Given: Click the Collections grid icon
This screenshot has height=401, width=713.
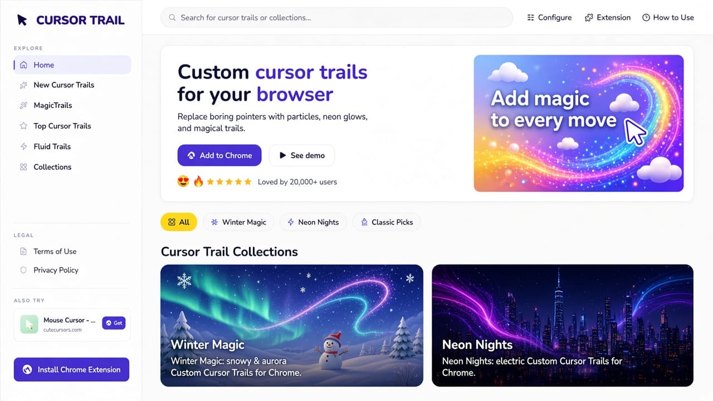Looking at the screenshot, I should [23, 167].
